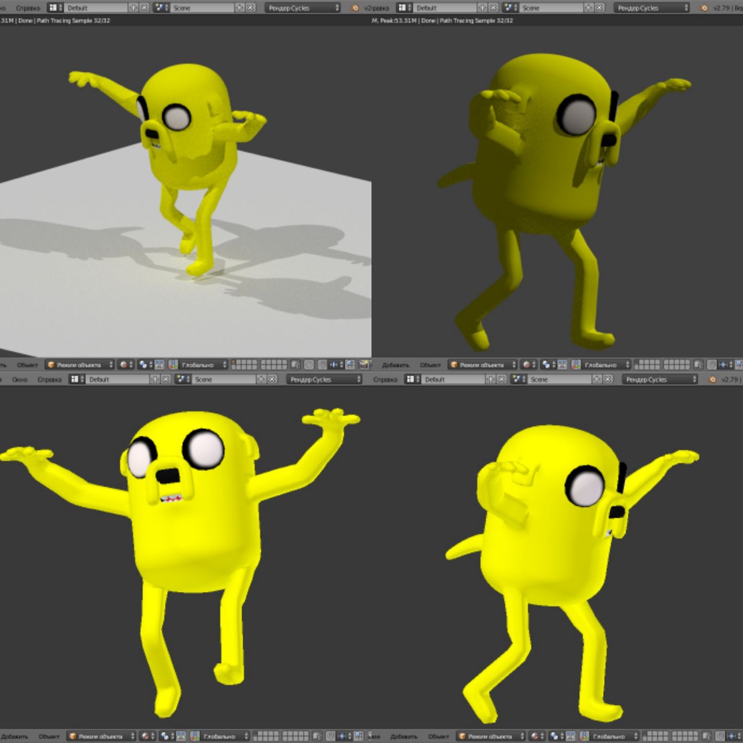Click the screen layout icon above the front-facing Jake render
This screenshot has height=743, width=743.
(77, 379)
